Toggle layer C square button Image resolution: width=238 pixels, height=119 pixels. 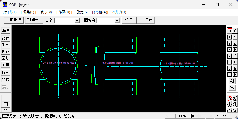(x=235, y=56)
